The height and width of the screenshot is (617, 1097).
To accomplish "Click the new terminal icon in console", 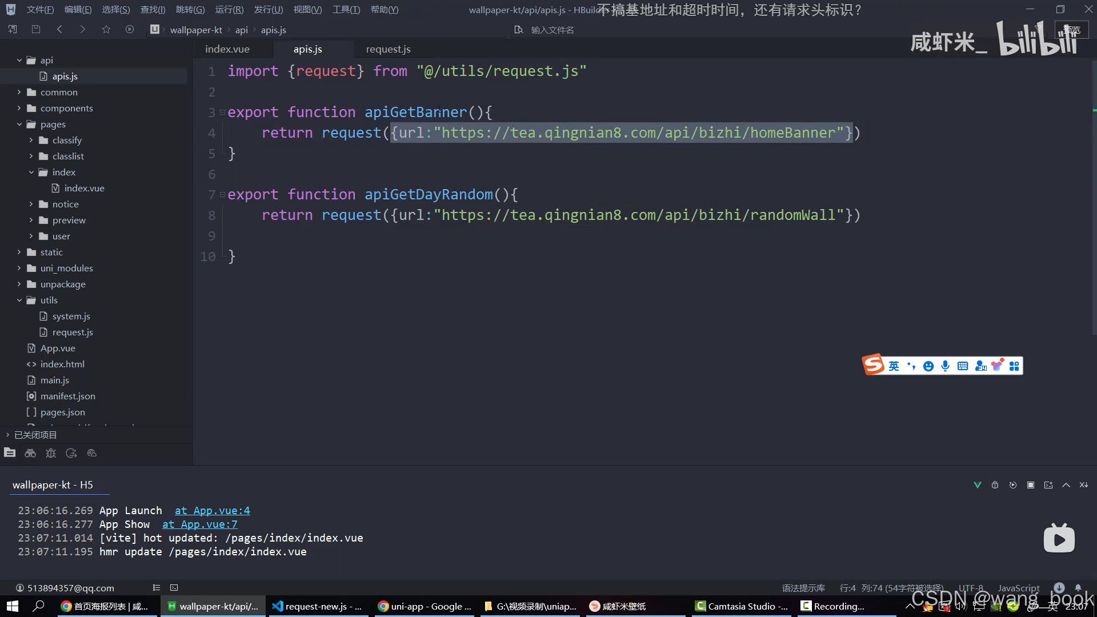I will click(x=1048, y=485).
